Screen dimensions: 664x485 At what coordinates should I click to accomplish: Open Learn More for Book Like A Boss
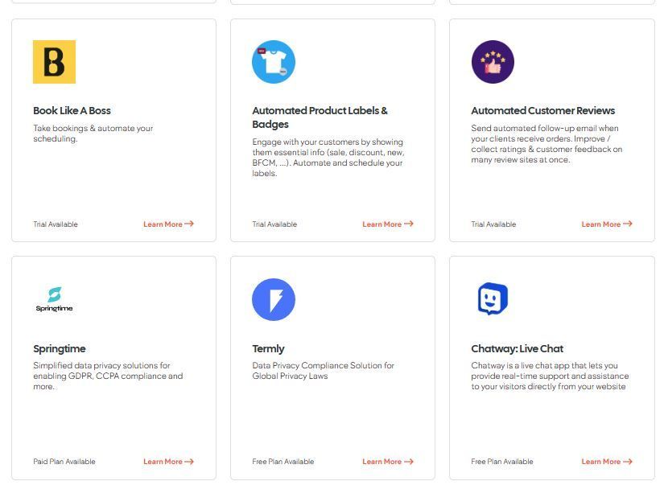pyautogui.click(x=168, y=224)
